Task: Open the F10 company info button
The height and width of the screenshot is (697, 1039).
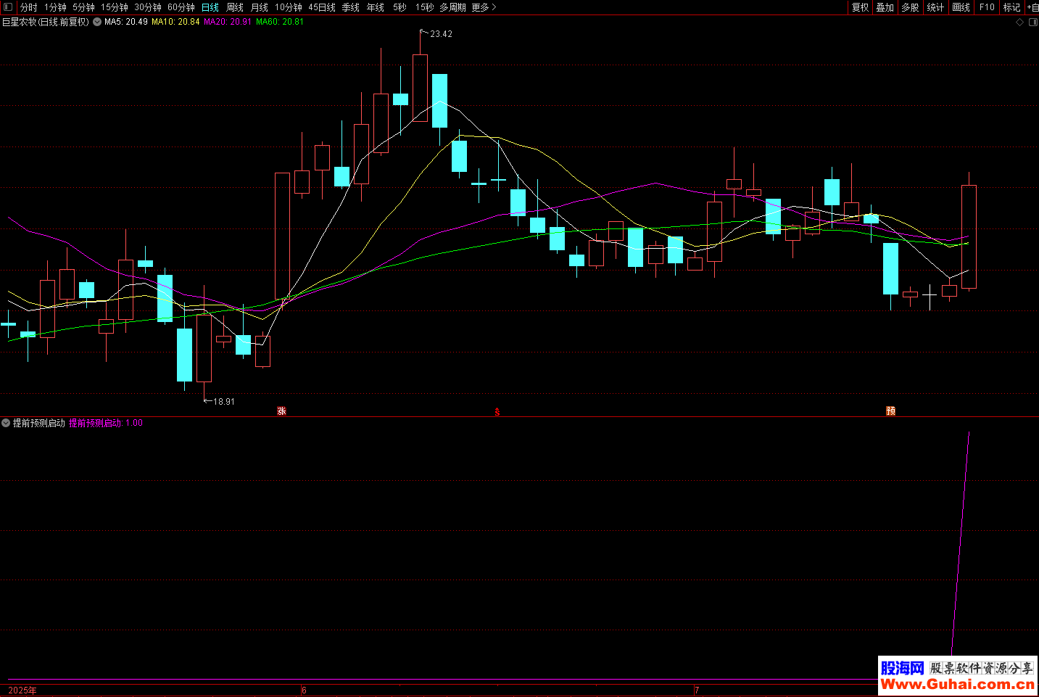Action: pyautogui.click(x=987, y=7)
